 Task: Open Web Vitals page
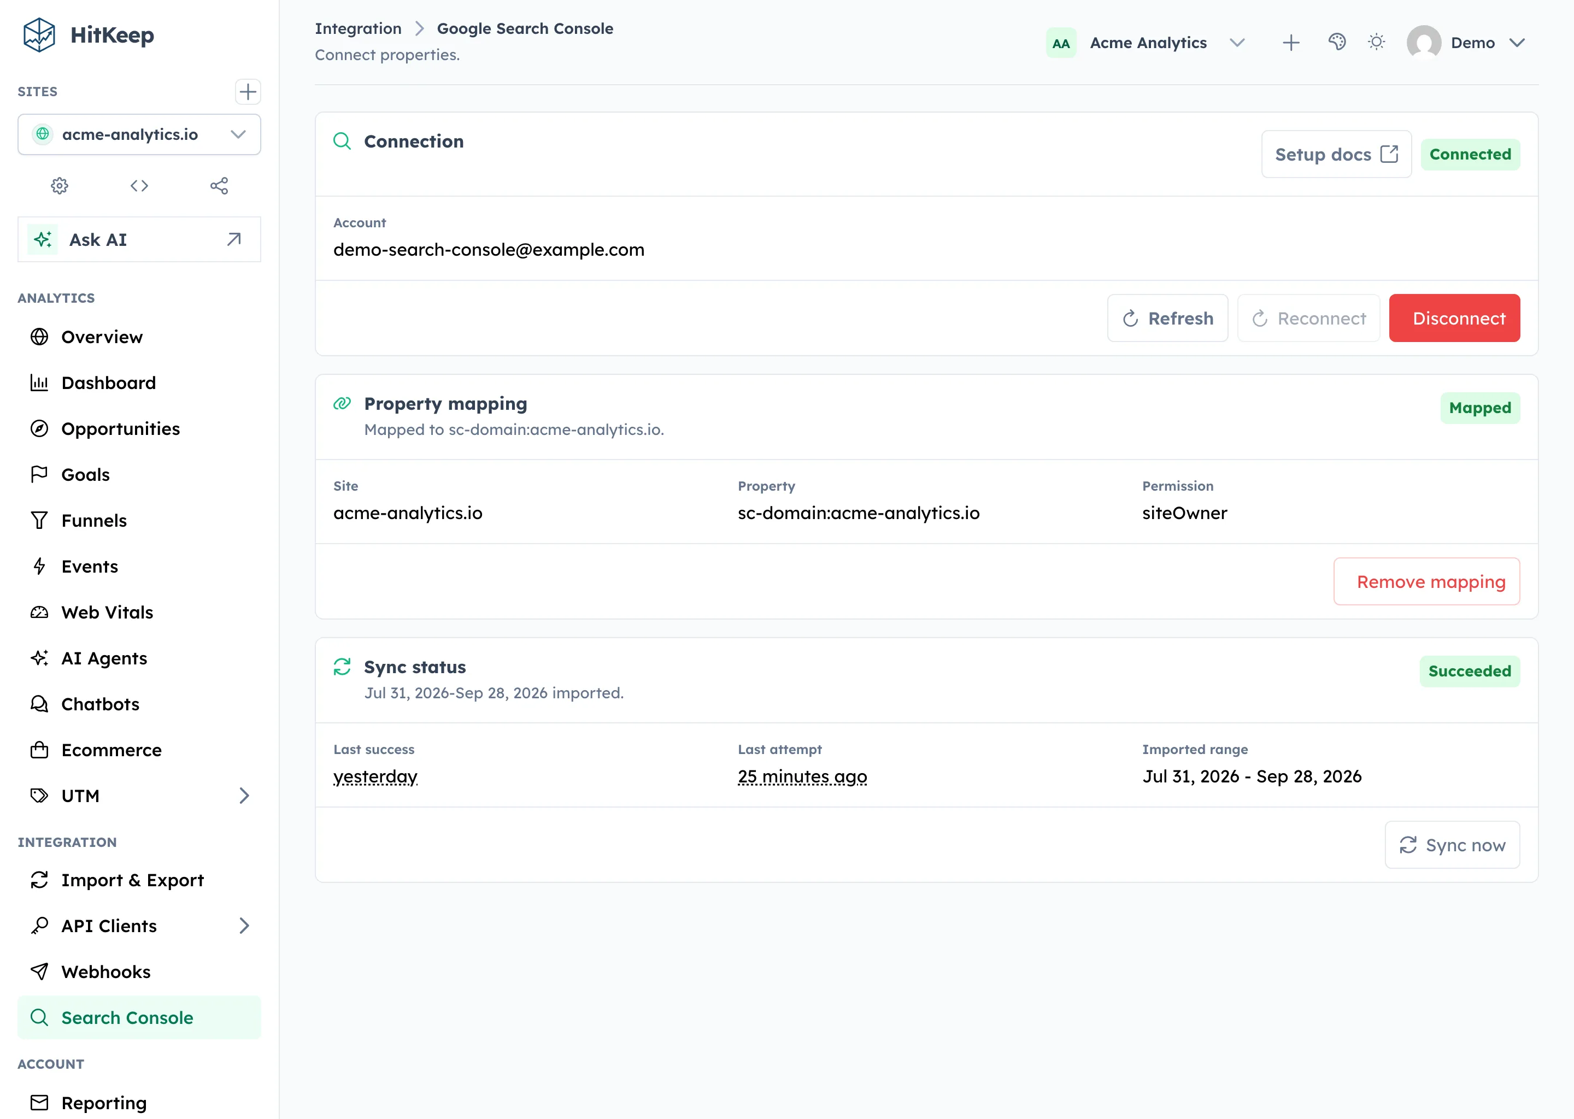[x=139, y=612]
